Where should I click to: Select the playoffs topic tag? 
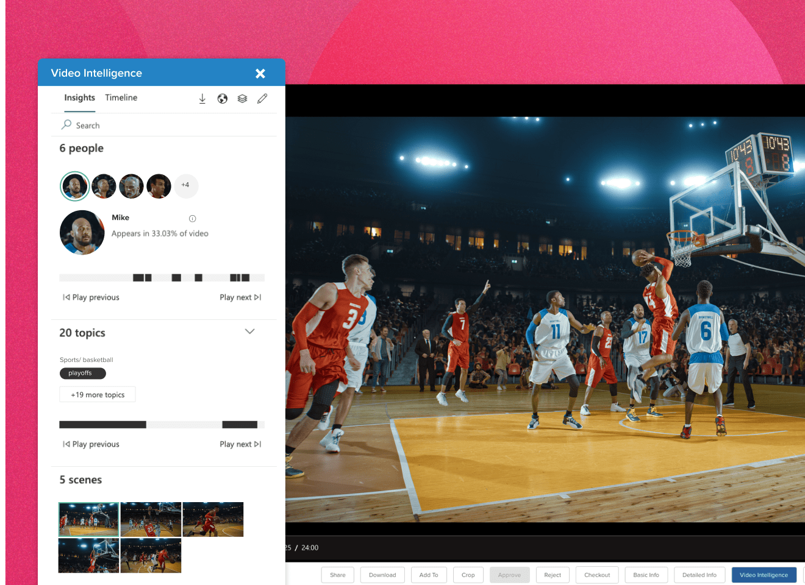(x=82, y=373)
